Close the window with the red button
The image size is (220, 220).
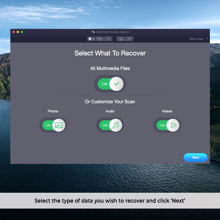click(14, 32)
